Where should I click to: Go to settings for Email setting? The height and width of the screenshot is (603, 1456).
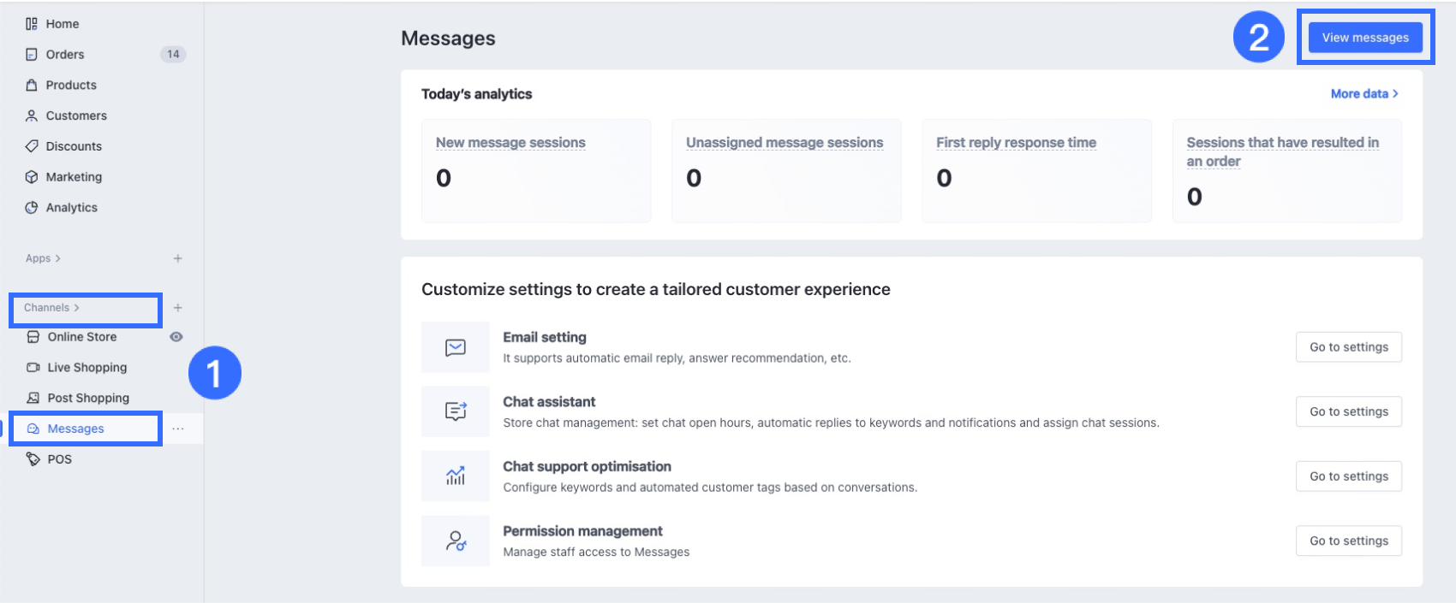point(1348,347)
